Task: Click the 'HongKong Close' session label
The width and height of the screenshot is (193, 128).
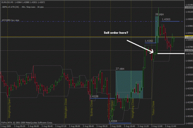Action: [133, 108]
